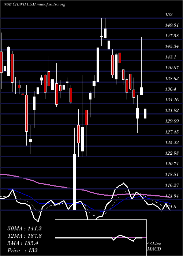Screen dimensions: 183x256
Task: Select the 149.81 price axis label
Action: [x=172, y=25]
